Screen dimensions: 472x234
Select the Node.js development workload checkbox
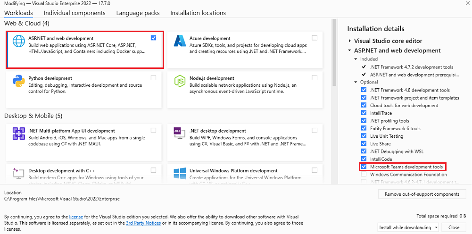pyautogui.click(x=315, y=78)
